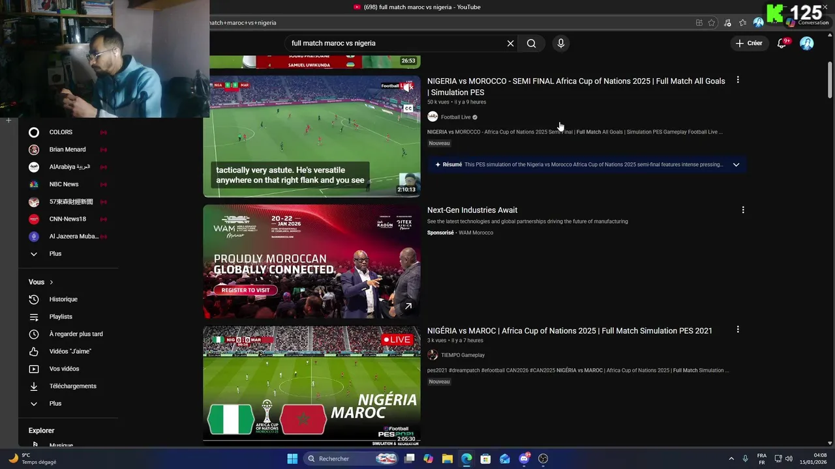Open the Edge favorites list icon
This screenshot has width=835, height=469.
[742, 22]
